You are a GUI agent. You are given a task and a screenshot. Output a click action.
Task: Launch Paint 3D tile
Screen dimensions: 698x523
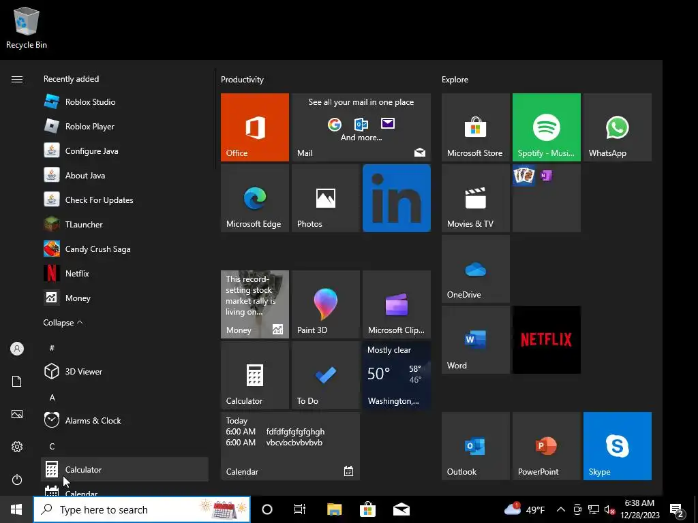[x=325, y=304]
